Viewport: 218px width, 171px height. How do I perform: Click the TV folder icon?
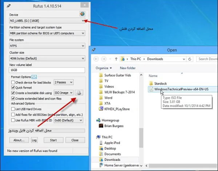[x=101, y=81]
